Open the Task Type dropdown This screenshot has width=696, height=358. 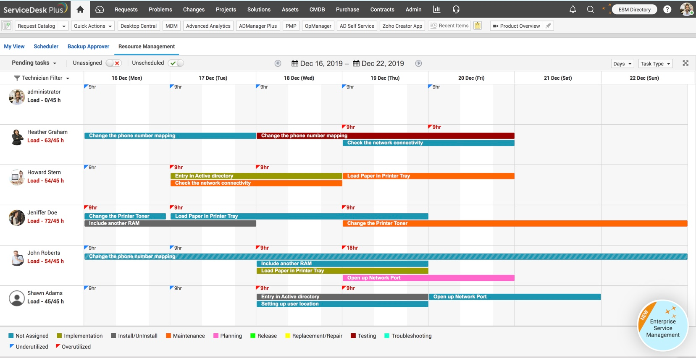(x=655, y=64)
